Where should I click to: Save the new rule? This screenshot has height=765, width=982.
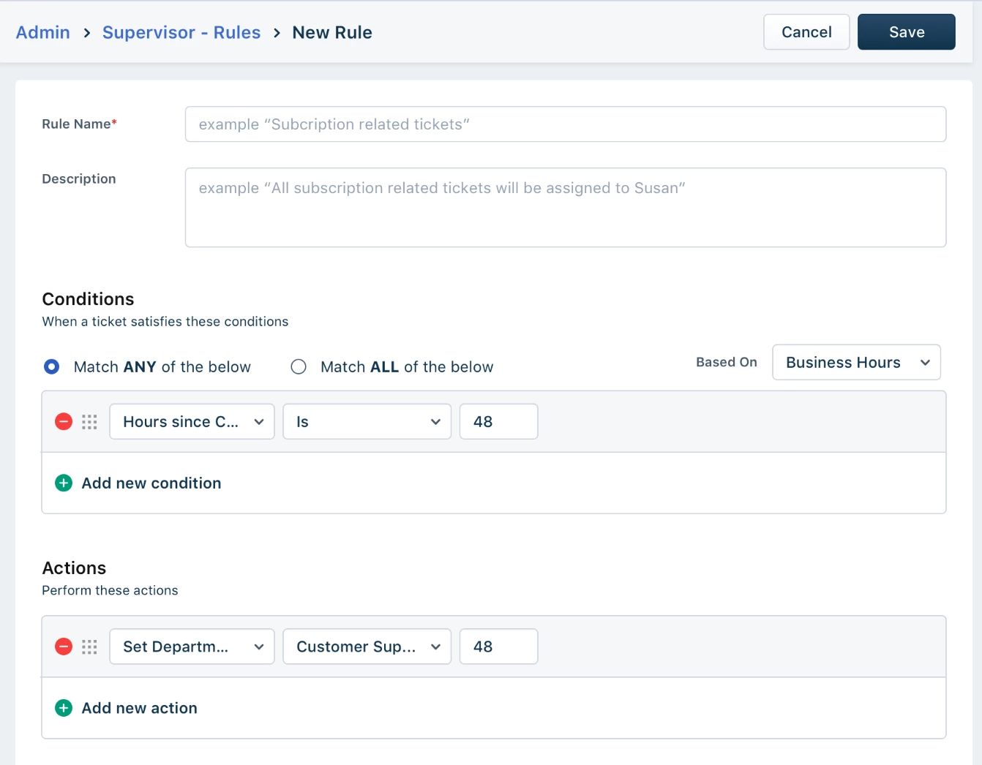pos(907,32)
